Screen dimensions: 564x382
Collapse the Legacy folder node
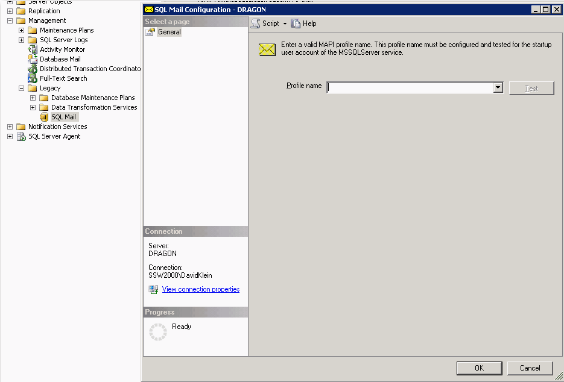[21, 88]
